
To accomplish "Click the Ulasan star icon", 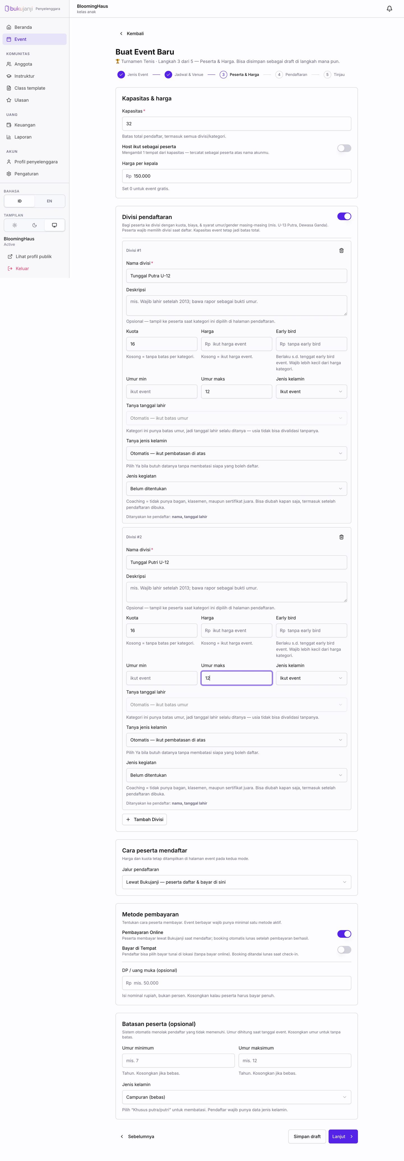I will pyautogui.click(x=9, y=100).
